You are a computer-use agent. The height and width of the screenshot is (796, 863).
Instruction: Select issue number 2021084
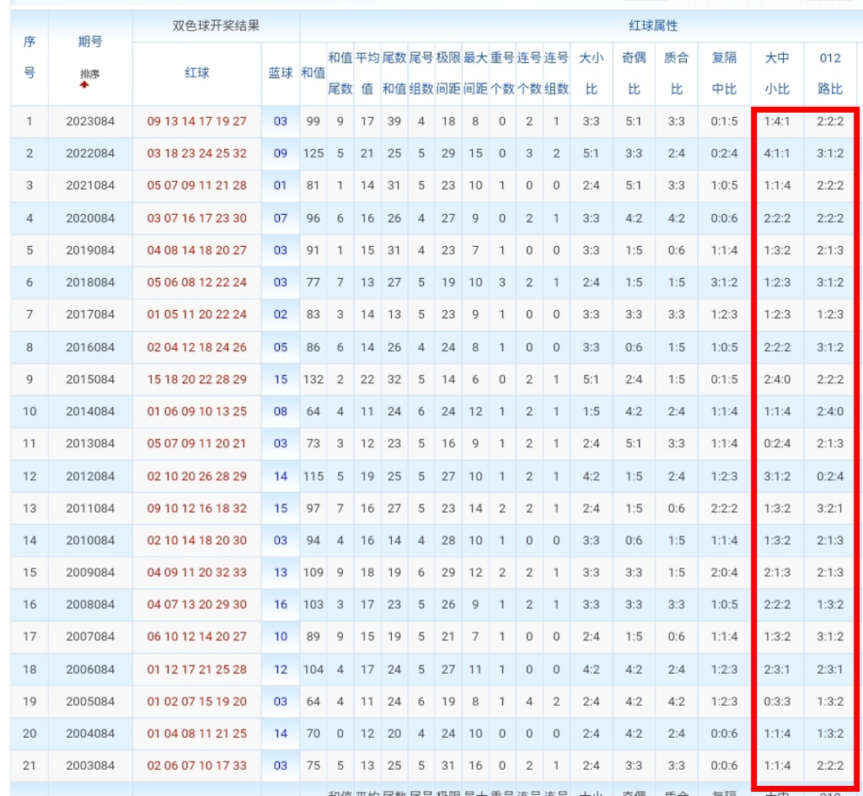point(90,185)
